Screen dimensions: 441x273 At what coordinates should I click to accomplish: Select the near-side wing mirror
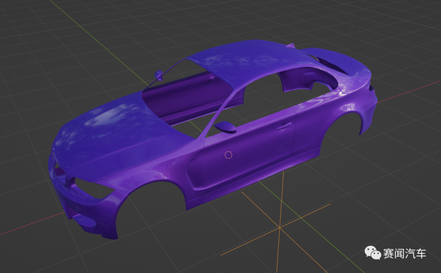[226, 127]
